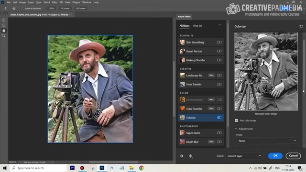Open Premiere Pro from the taskbar
The image size is (306, 172).
72,168
